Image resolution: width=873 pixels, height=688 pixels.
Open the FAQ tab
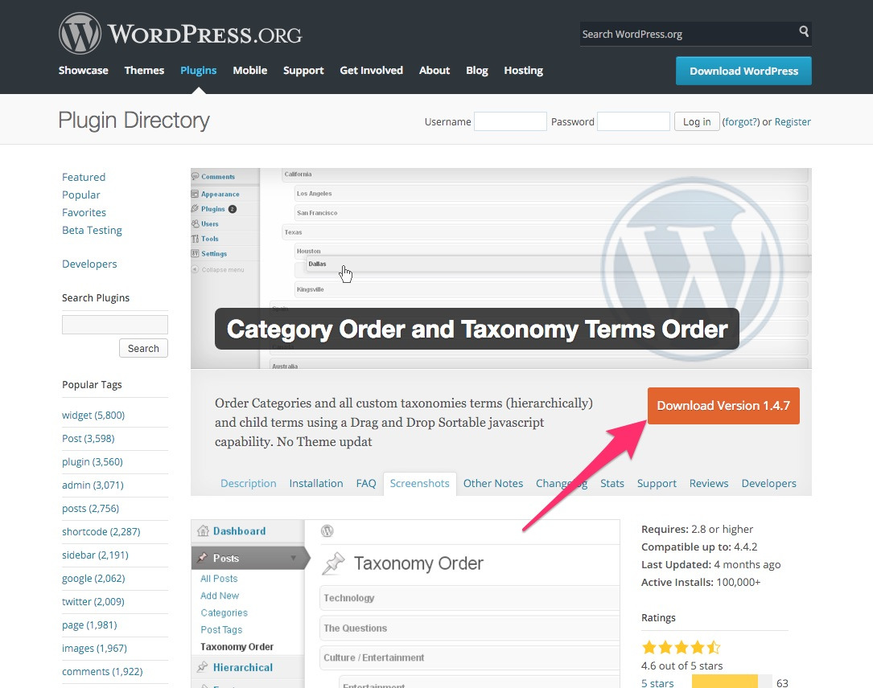(x=366, y=483)
